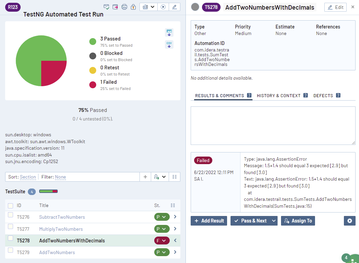The image size is (359, 263).
Task: Open the AddTwoNumbers test link
Action: pyautogui.click(x=57, y=252)
